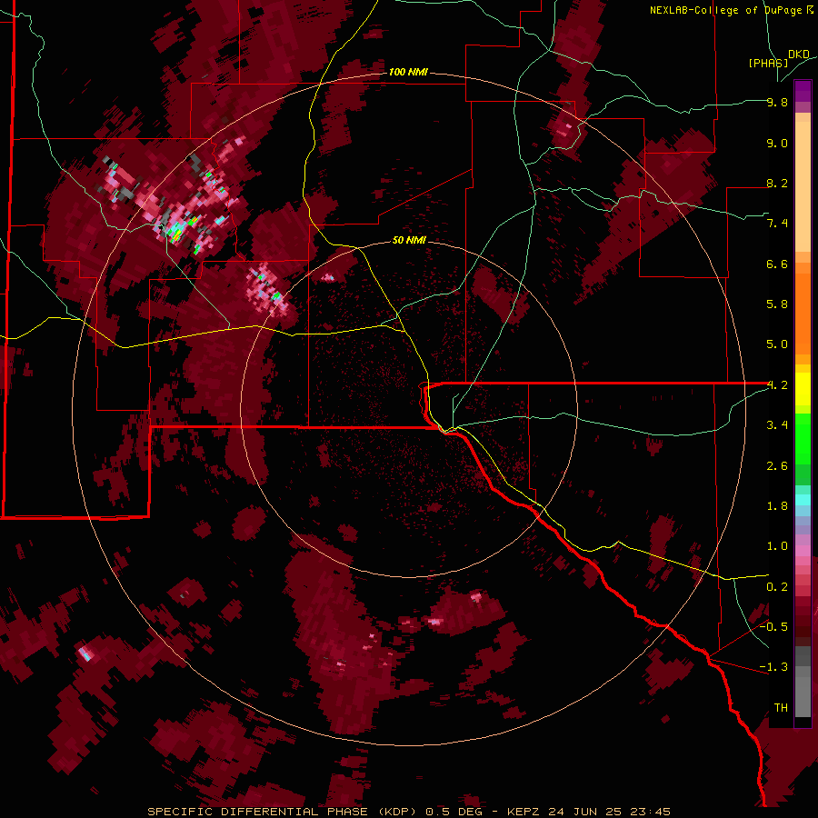Image resolution: width=818 pixels, height=818 pixels.
Task: Pick the orange segment of the color bar
Action: (x=803, y=313)
